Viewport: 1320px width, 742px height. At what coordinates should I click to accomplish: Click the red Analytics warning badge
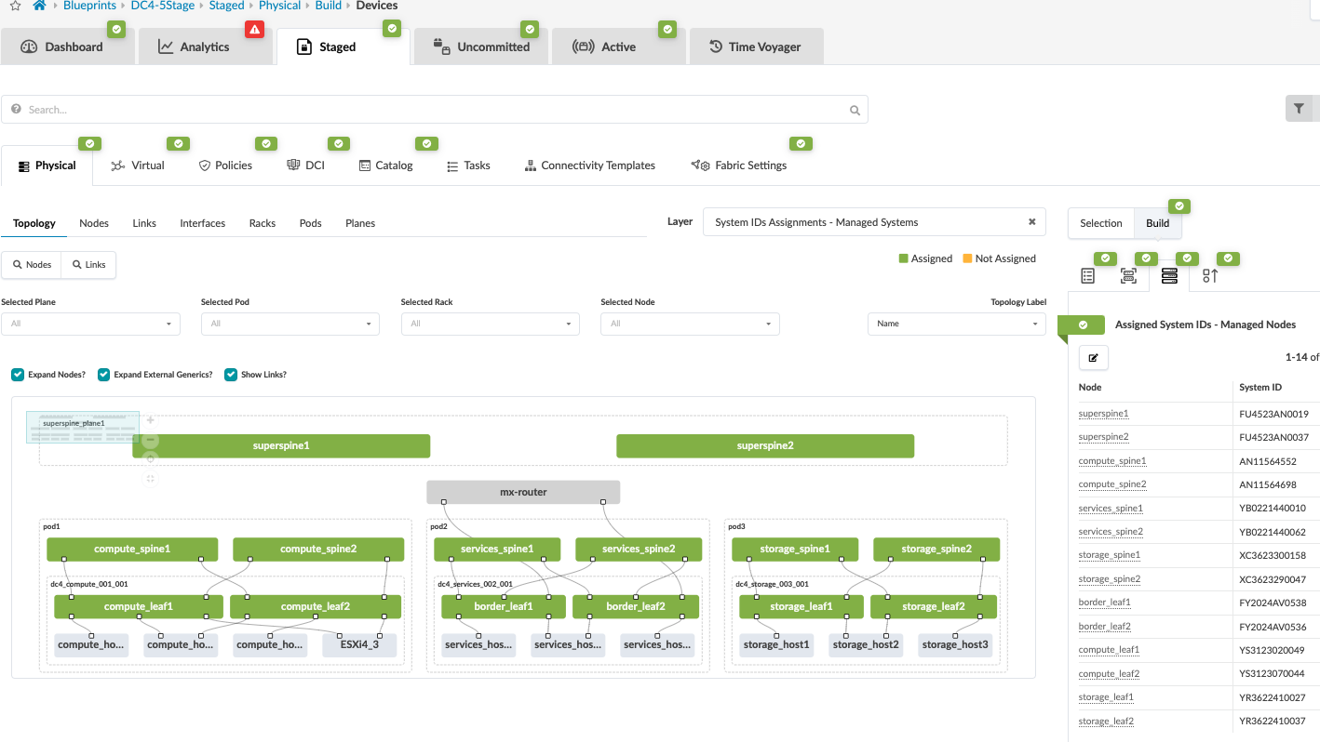[254, 30]
